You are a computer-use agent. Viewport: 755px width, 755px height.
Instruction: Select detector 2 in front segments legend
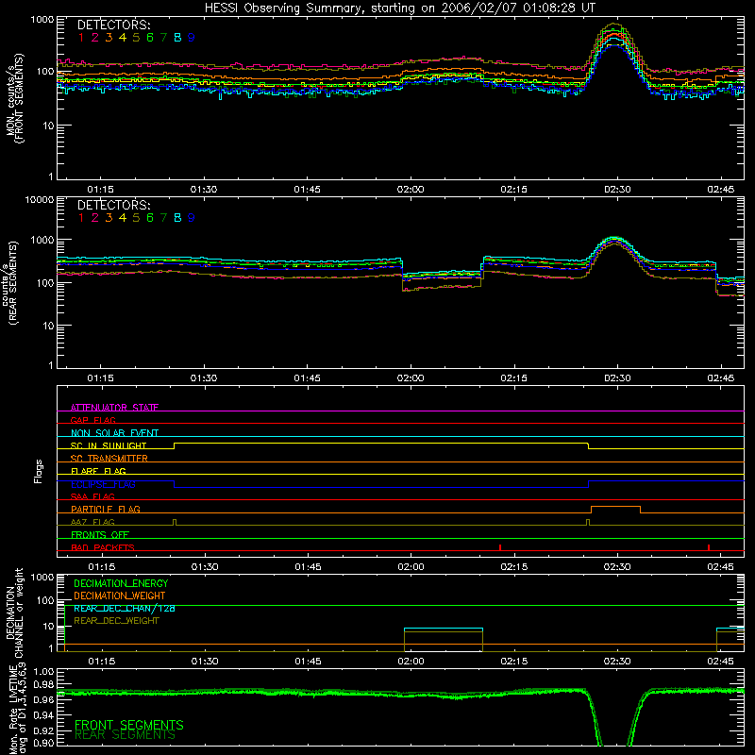(x=95, y=38)
